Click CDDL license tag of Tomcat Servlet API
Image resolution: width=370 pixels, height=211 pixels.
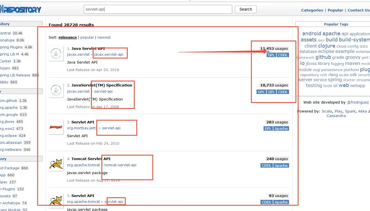[266, 165]
